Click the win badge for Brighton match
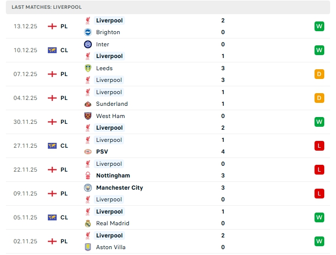Image resolution: width=336 pixels, height=255 pixels. [x=319, y=26]
